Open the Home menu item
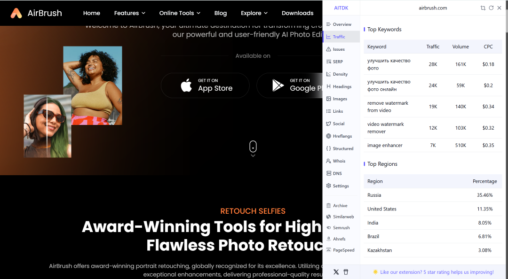Image resolution: width=508 pixels, height=279 pixels. click(x=92, y=13)
